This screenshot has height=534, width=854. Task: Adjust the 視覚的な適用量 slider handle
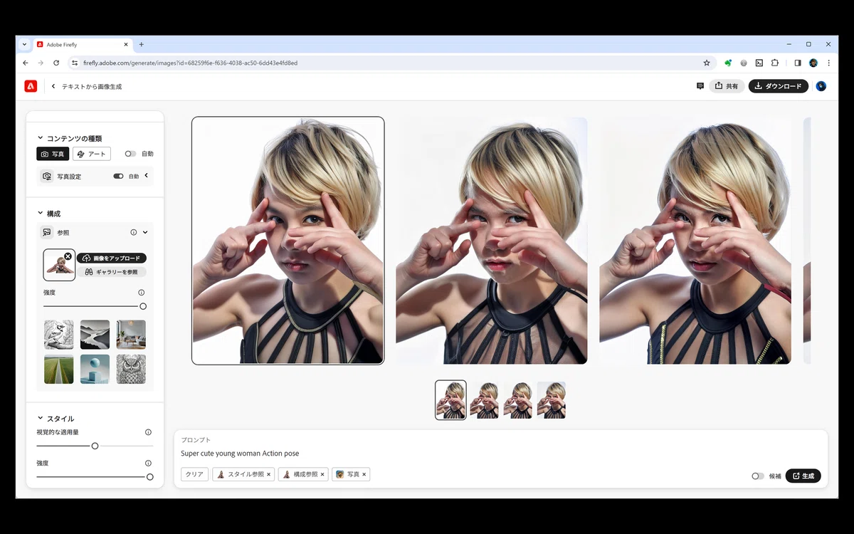(x=95, y=446)
